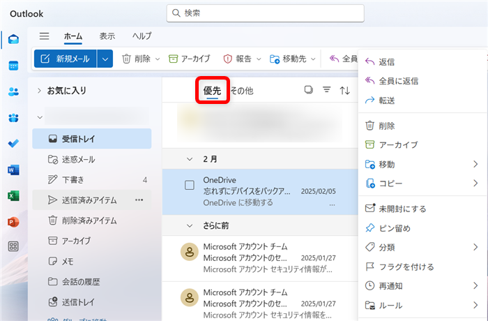Screen dimensions: 488x321
Task: Switch to the その他 inbox tab
Action: tap(242, 91)
